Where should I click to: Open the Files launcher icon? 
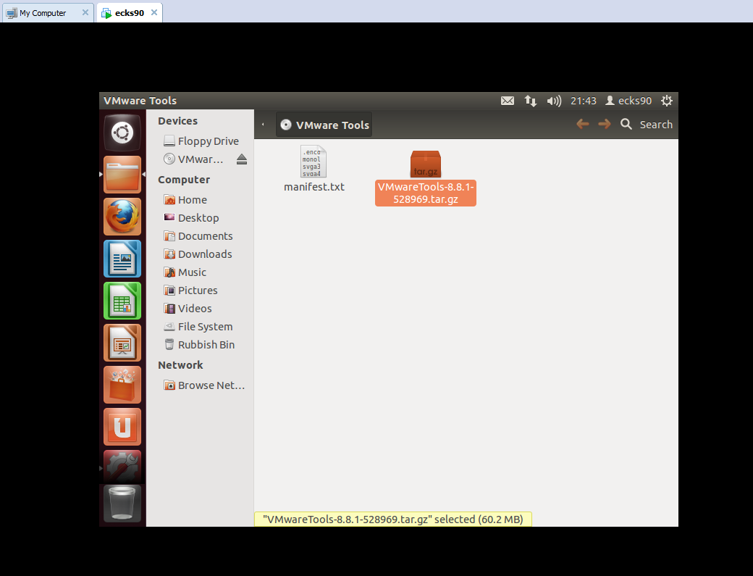point(122,175)
